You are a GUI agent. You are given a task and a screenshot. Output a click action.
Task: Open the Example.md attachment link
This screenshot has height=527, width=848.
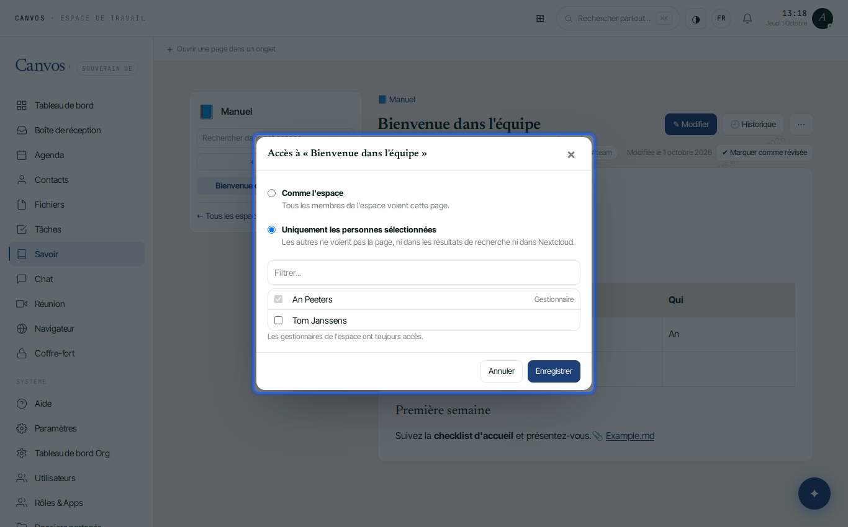(x=630, y=436)
